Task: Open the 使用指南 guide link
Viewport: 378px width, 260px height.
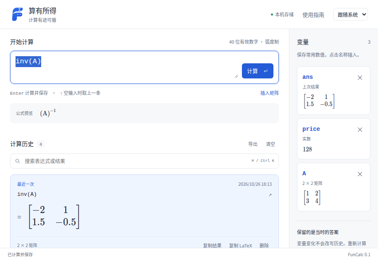Action: pos(313,15)
